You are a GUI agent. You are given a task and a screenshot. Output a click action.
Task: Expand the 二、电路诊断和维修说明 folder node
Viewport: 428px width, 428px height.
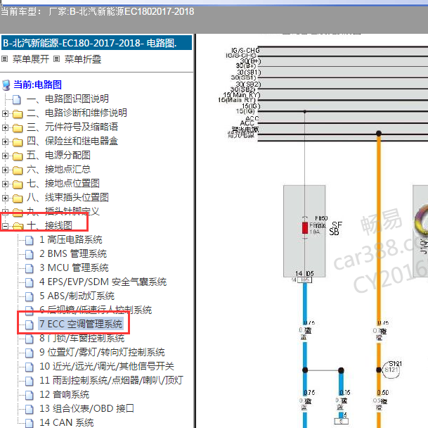point(5,113)
